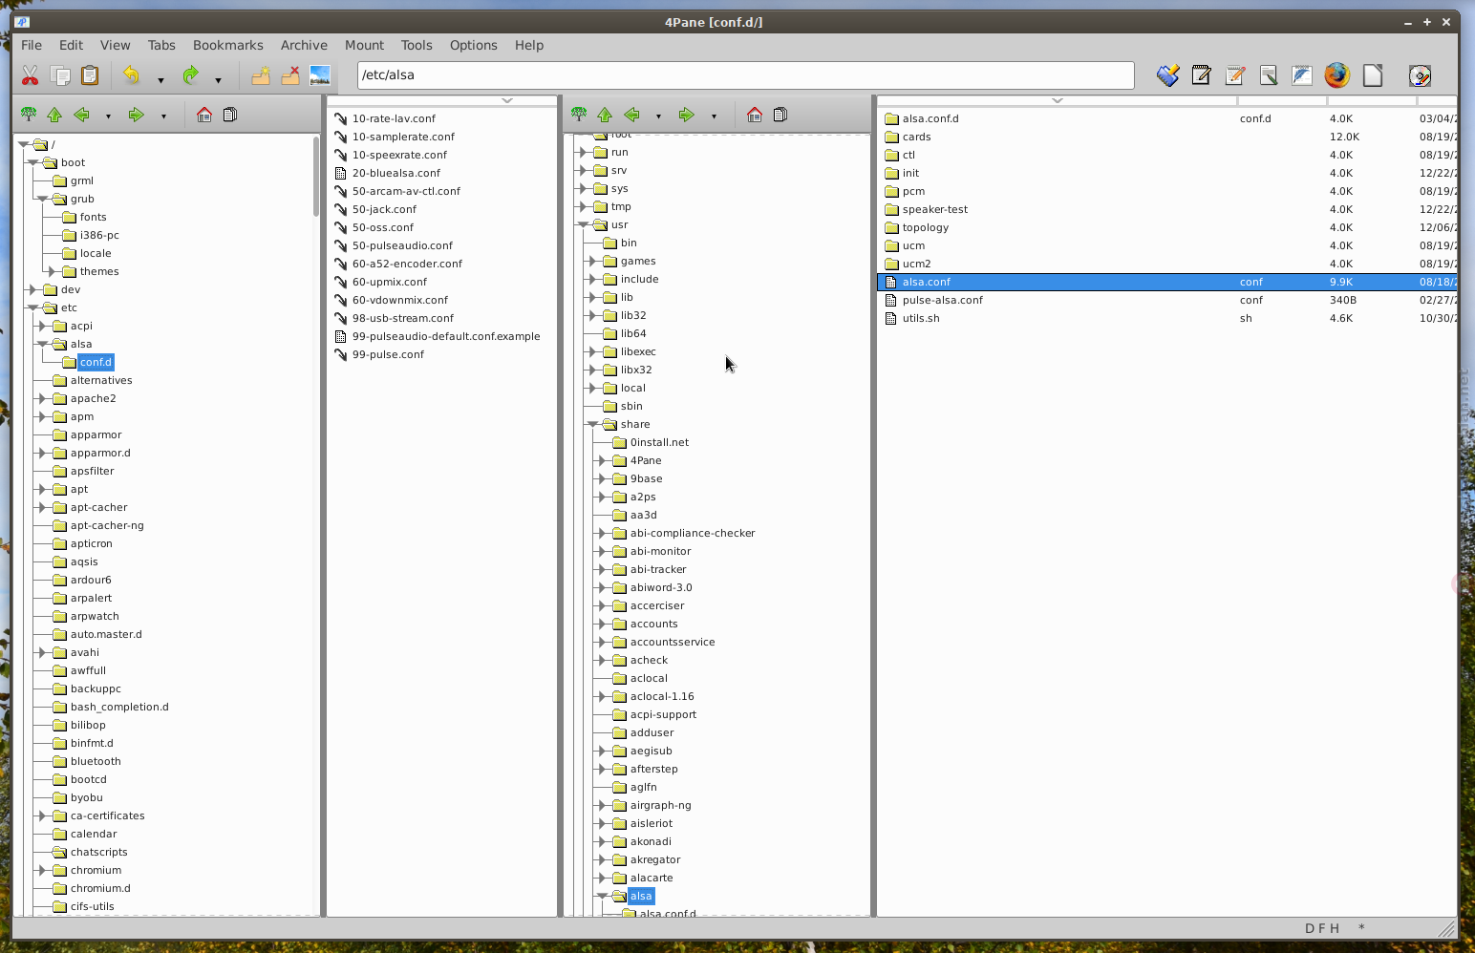
Task: Click the green Redo arrow icon
Action: click(x=191, y=75)
